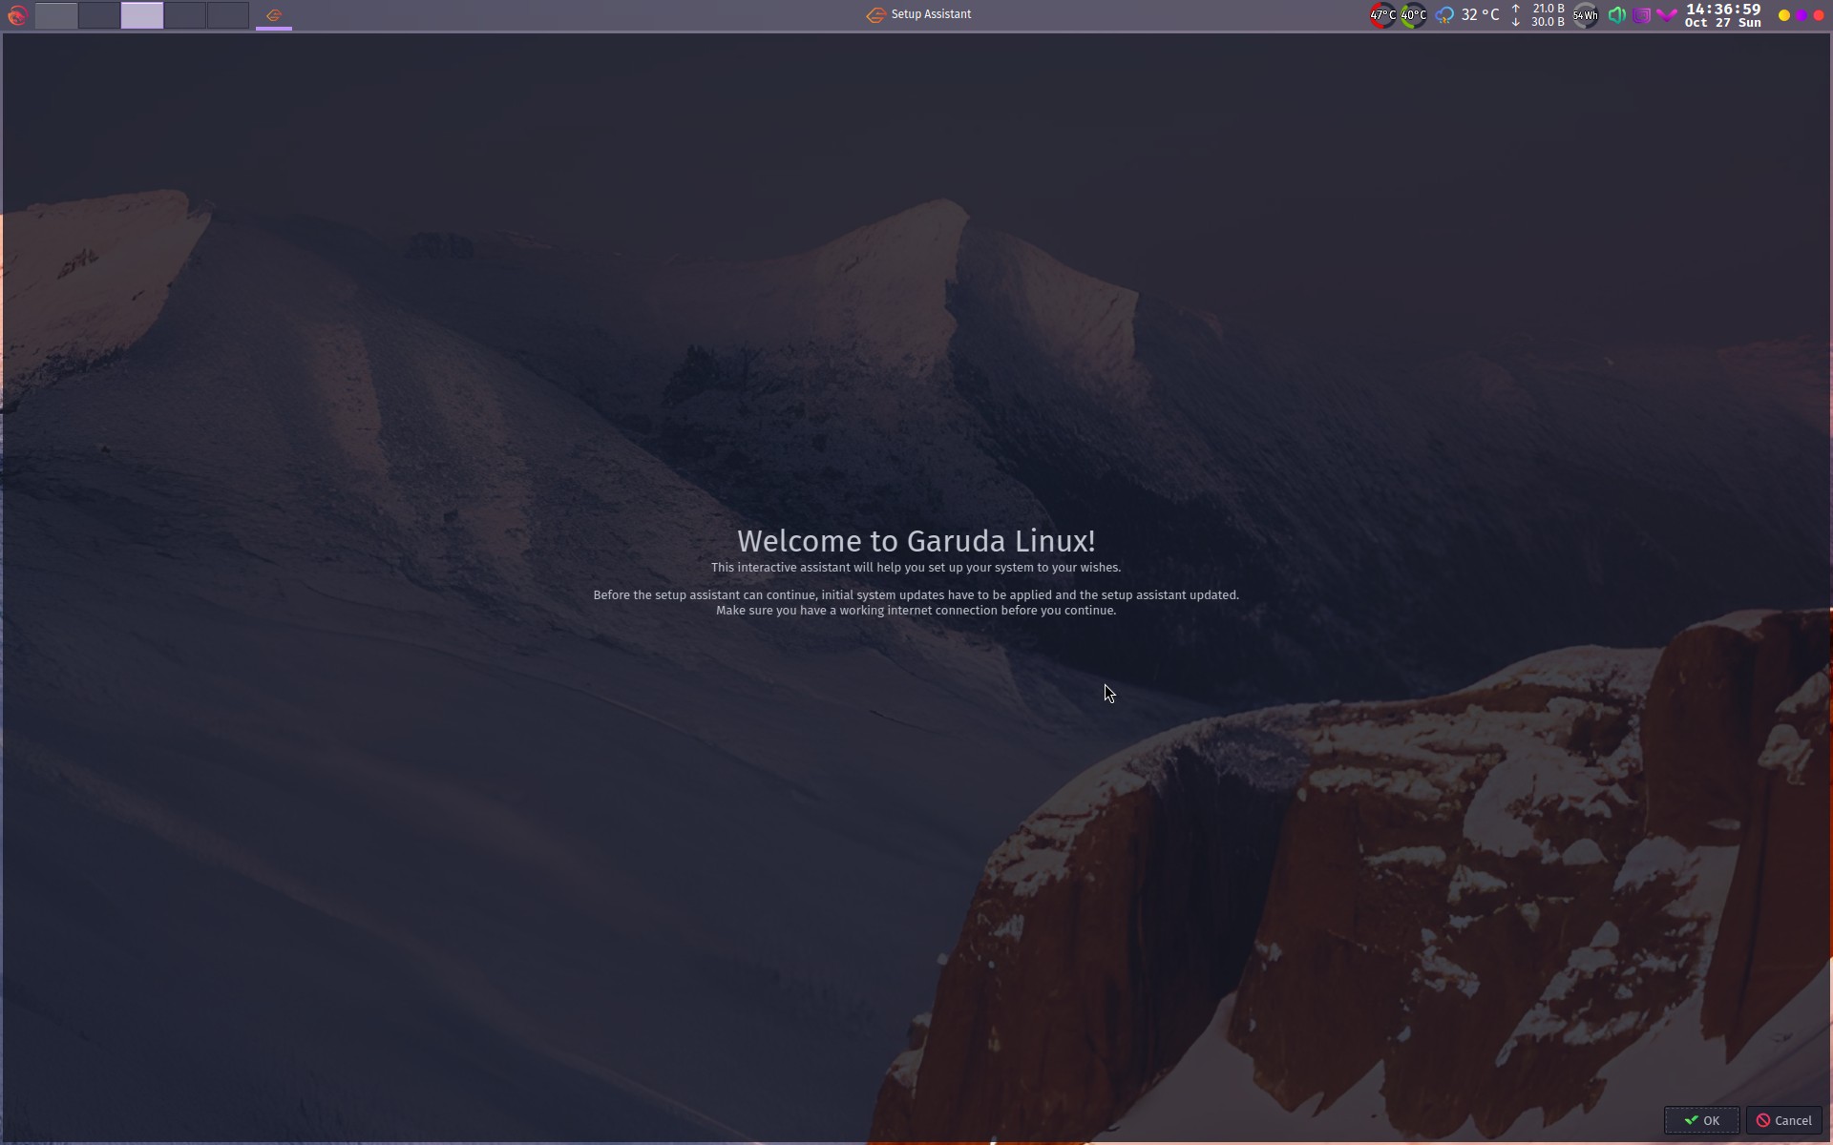
Task: Open the purple screen tray icon
Action: pos(1641,15)
